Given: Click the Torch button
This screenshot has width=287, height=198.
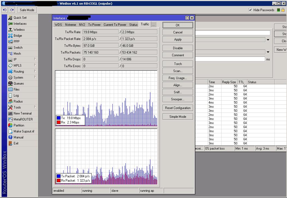Looking at the screenshot, I should 178,64.
